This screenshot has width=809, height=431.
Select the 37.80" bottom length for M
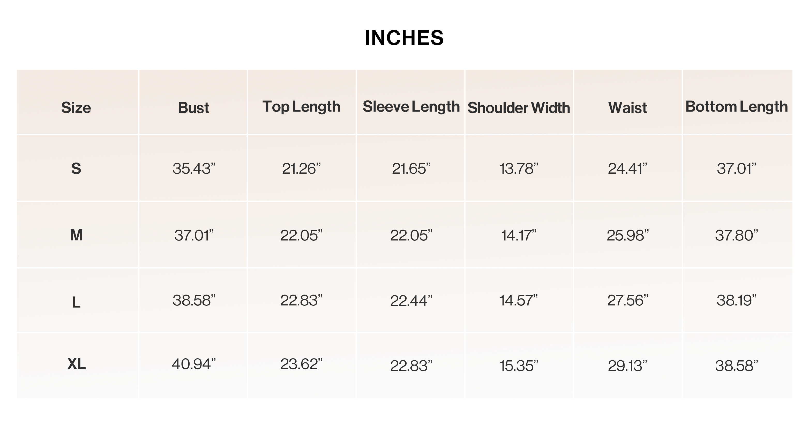pyautogui.click(x=737, y=236)
